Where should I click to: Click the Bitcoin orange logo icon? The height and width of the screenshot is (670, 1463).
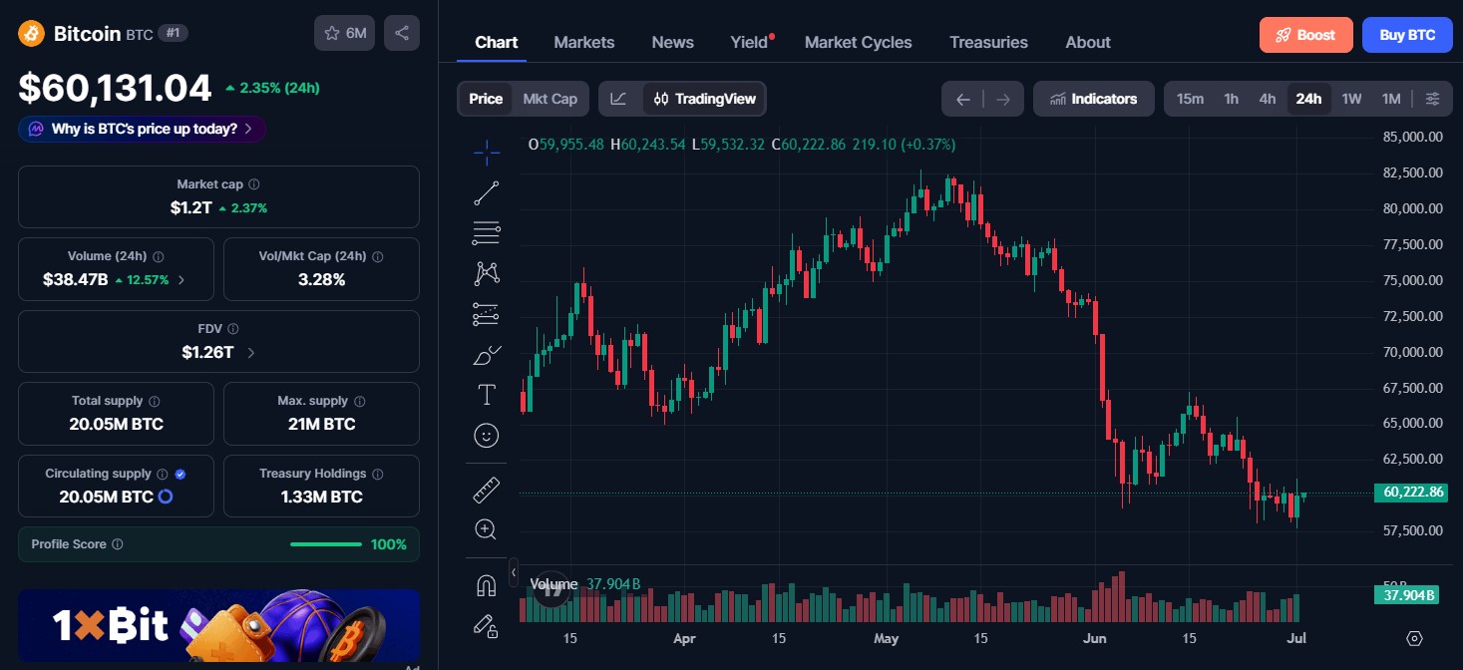32,33
